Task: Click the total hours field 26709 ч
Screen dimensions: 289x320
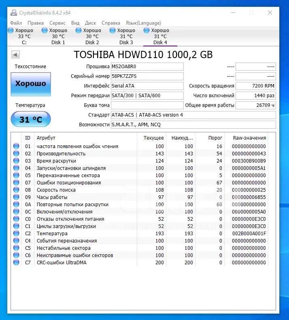Action: tap(256, 105)
